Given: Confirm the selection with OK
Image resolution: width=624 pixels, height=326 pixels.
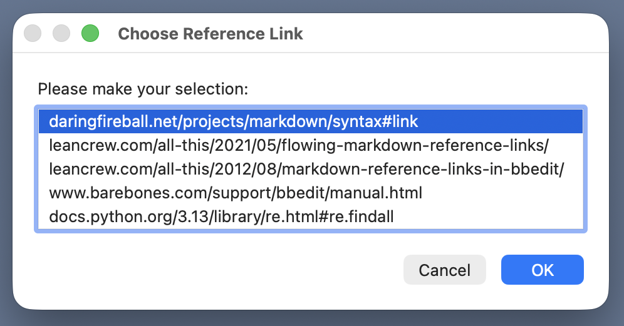Looking at the screenshot, I should (x=543, y=270).
